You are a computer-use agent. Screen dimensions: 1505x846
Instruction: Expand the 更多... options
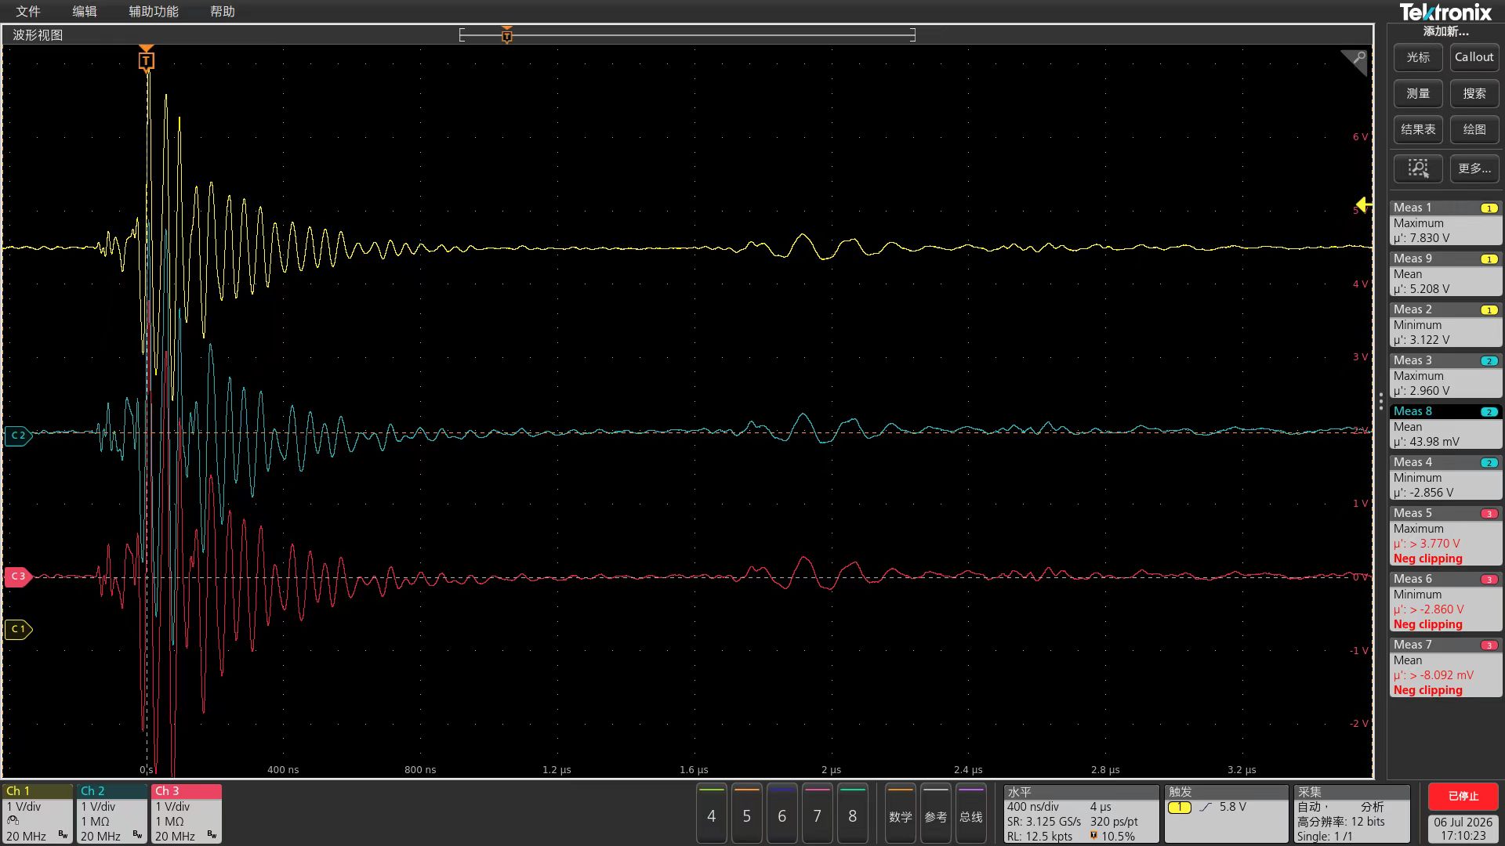(1474, 168)
